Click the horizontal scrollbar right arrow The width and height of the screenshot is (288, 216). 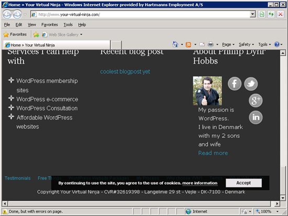pos(277,203)
